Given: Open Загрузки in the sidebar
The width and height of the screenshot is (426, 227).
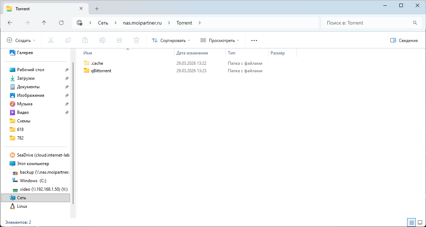Looking at the screenshot, I should coord(26,78).
